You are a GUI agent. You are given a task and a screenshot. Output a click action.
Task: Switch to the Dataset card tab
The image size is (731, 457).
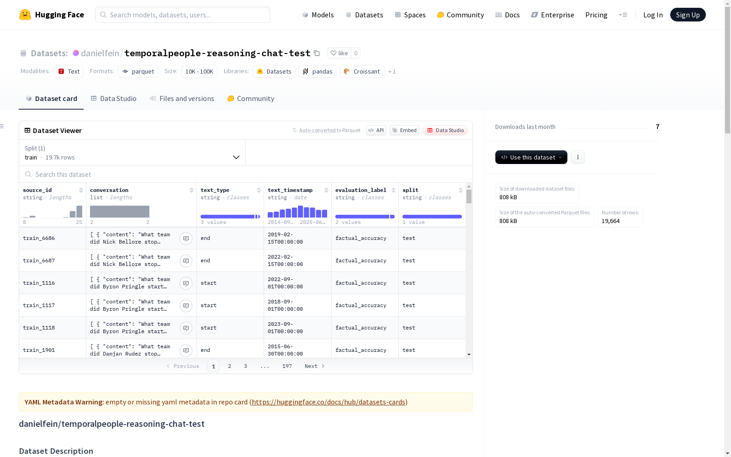click(51, 99)
